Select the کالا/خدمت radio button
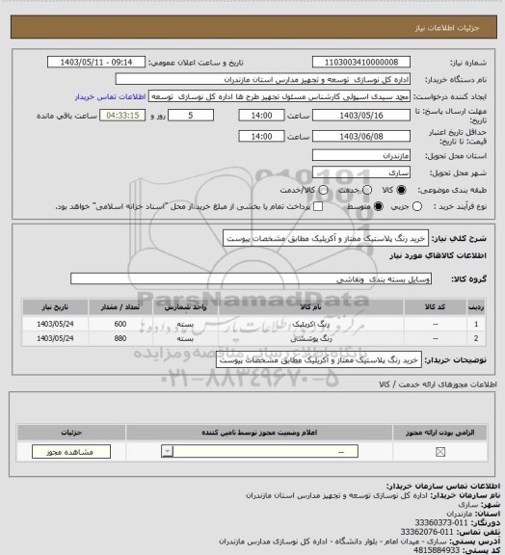The image size is (505, 555). tap(323, 190)
